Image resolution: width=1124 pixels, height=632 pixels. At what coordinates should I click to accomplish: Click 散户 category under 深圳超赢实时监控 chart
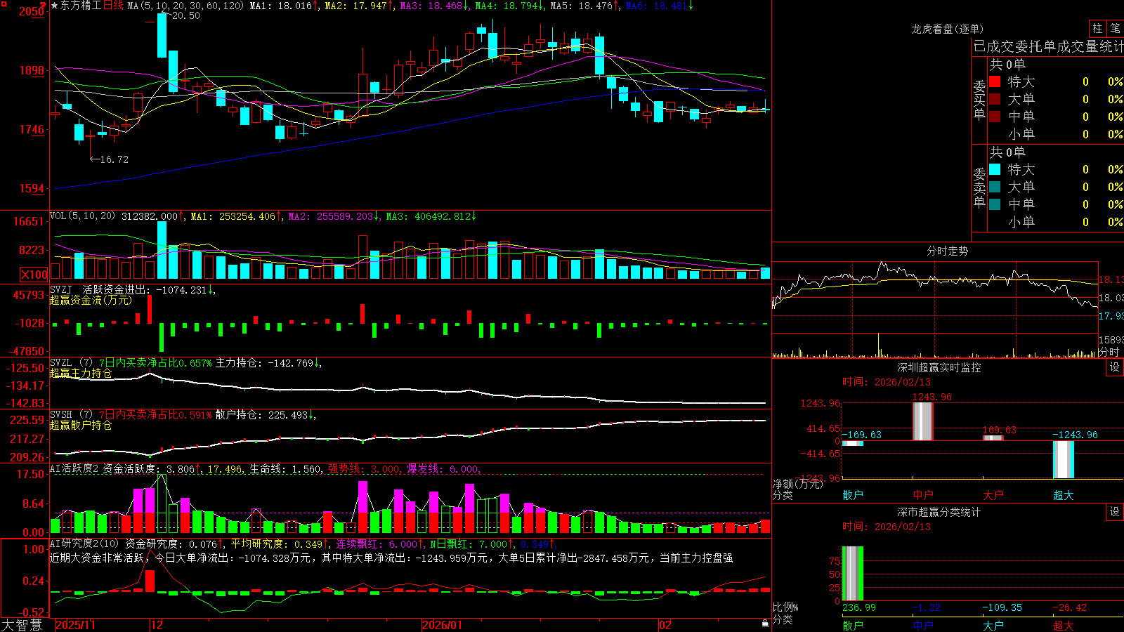click(x=853, y=495)
